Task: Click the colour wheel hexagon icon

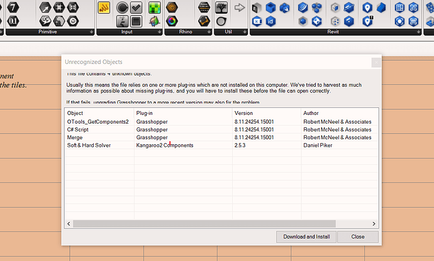Action: [x=172, y=21]
